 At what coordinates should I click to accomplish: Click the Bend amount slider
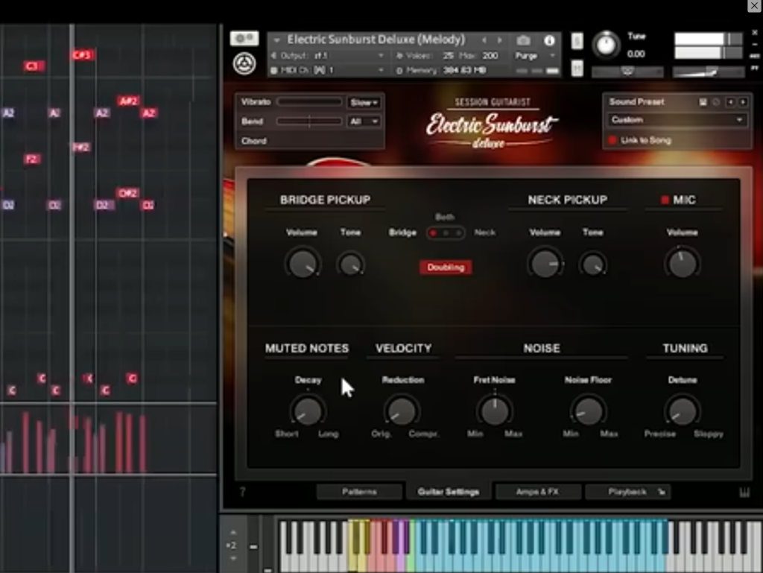pyautogui.click(x=309, y=121)
